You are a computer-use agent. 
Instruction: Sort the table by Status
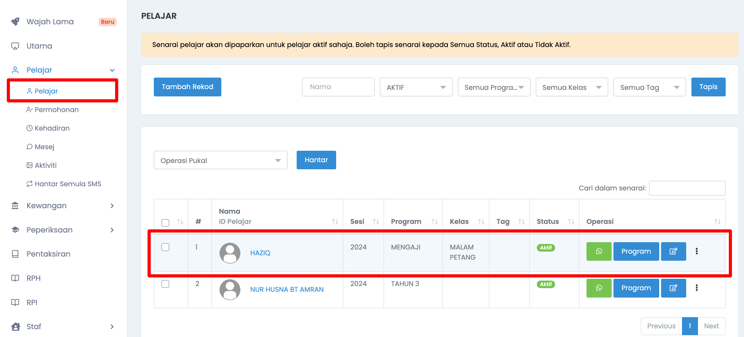[571, 222]
